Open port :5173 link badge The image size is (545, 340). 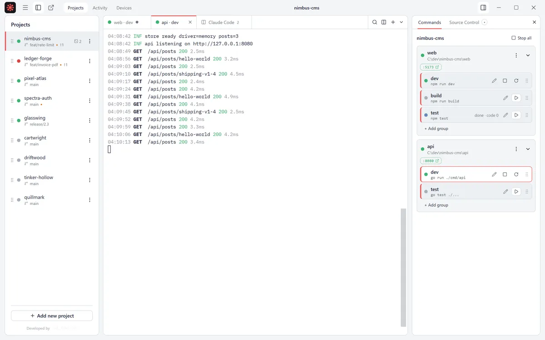(431, 67)
